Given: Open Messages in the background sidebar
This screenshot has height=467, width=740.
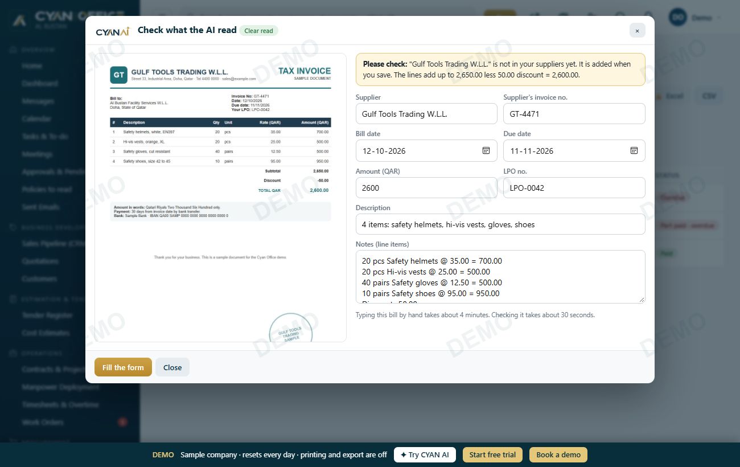Looking at the screenshot, I should tap(38, 101).
